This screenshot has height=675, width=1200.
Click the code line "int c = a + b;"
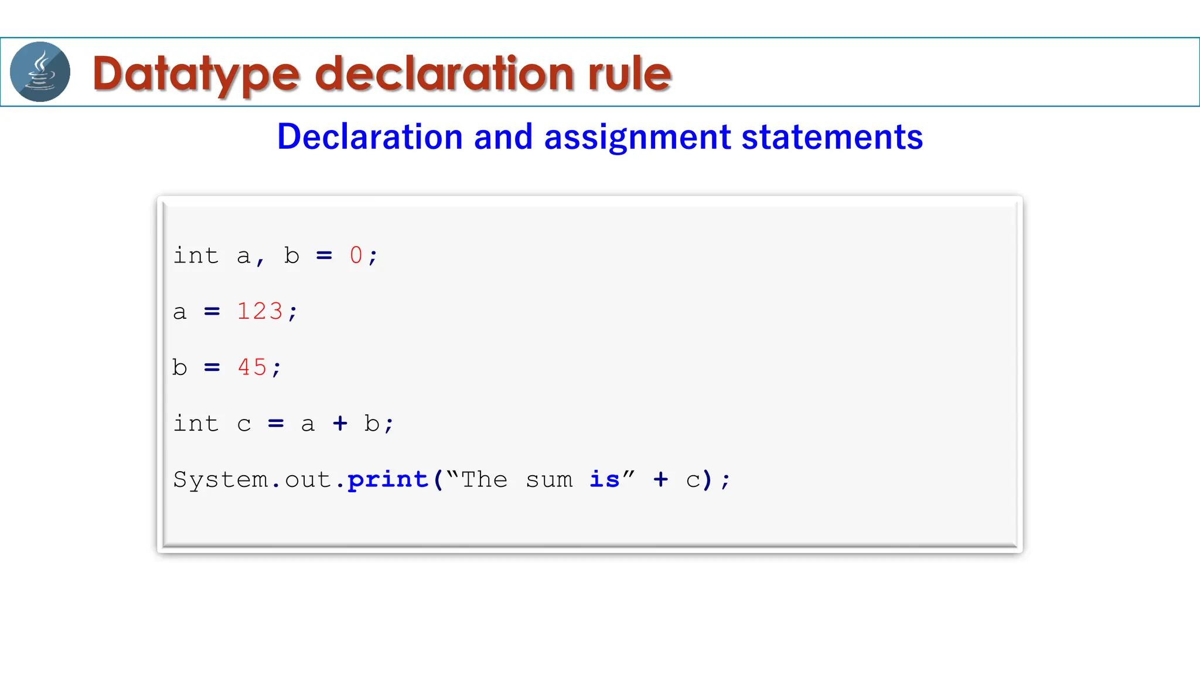pos(284,424)
